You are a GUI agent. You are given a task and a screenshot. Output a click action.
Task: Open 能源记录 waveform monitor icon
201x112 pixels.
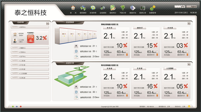pyautogui.click(x=142, y=8)
